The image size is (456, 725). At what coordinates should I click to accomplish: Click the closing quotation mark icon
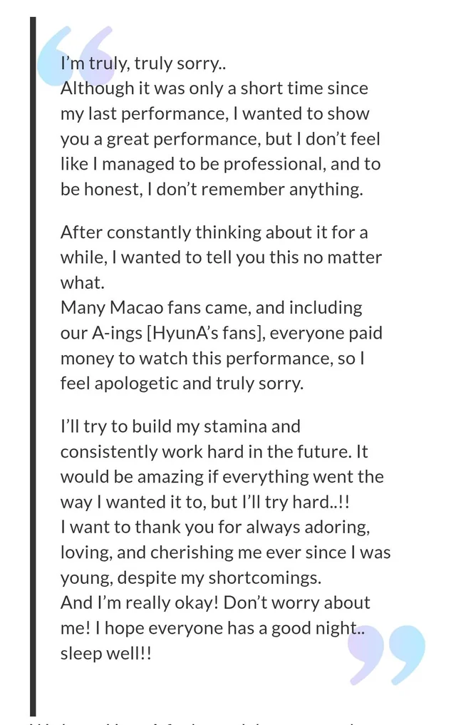point(387,654)
